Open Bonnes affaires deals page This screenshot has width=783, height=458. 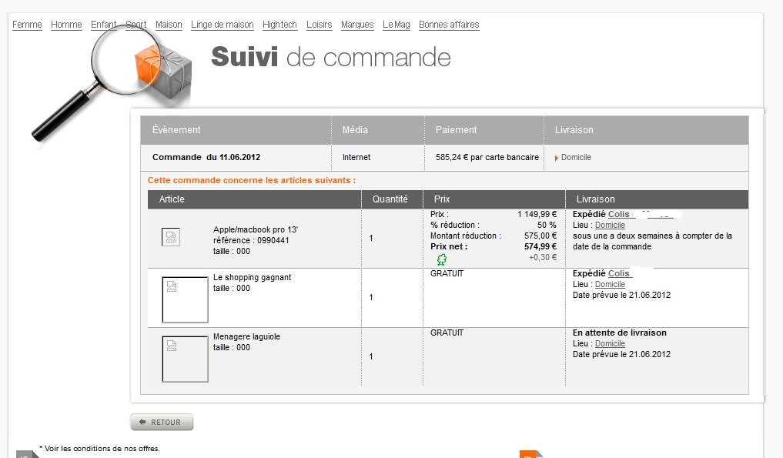tap(449, 25)
